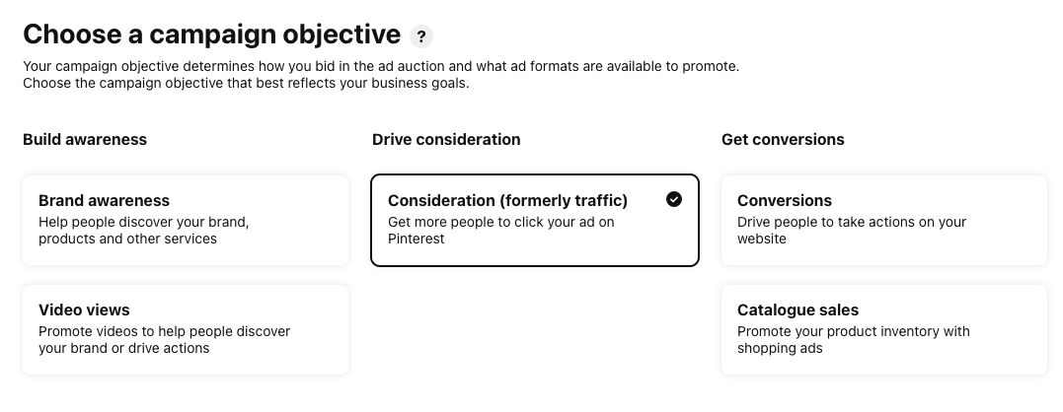Click the selected checkmark on Consideration card
The width and height of the screenshot is (1063, 412).
click(x=674, y=199)
